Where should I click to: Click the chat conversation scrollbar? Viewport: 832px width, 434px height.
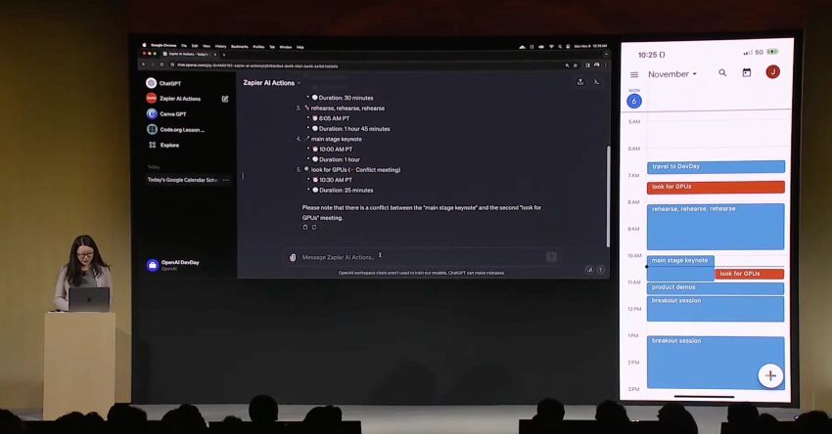608,196
